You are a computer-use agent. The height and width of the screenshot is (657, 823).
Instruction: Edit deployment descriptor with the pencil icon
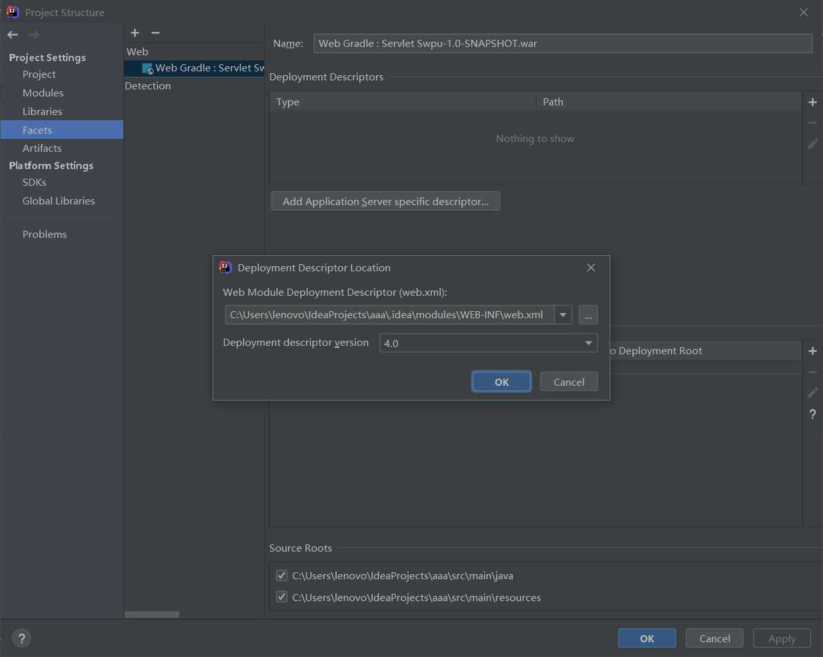[813, 144]
